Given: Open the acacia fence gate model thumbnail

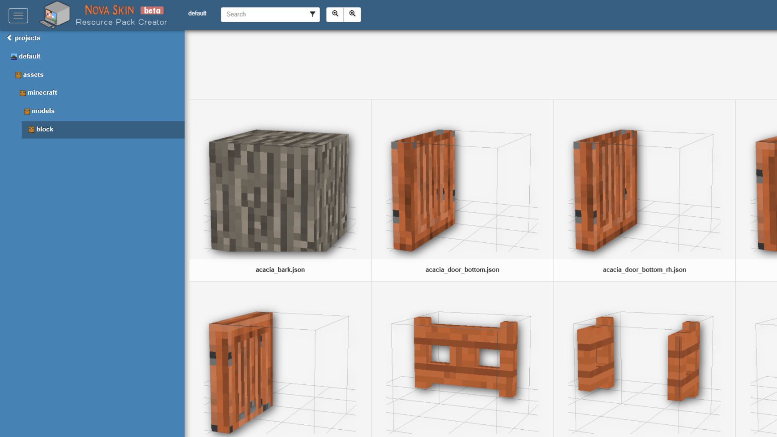Looking at the screenshot, I should [465, 356].
